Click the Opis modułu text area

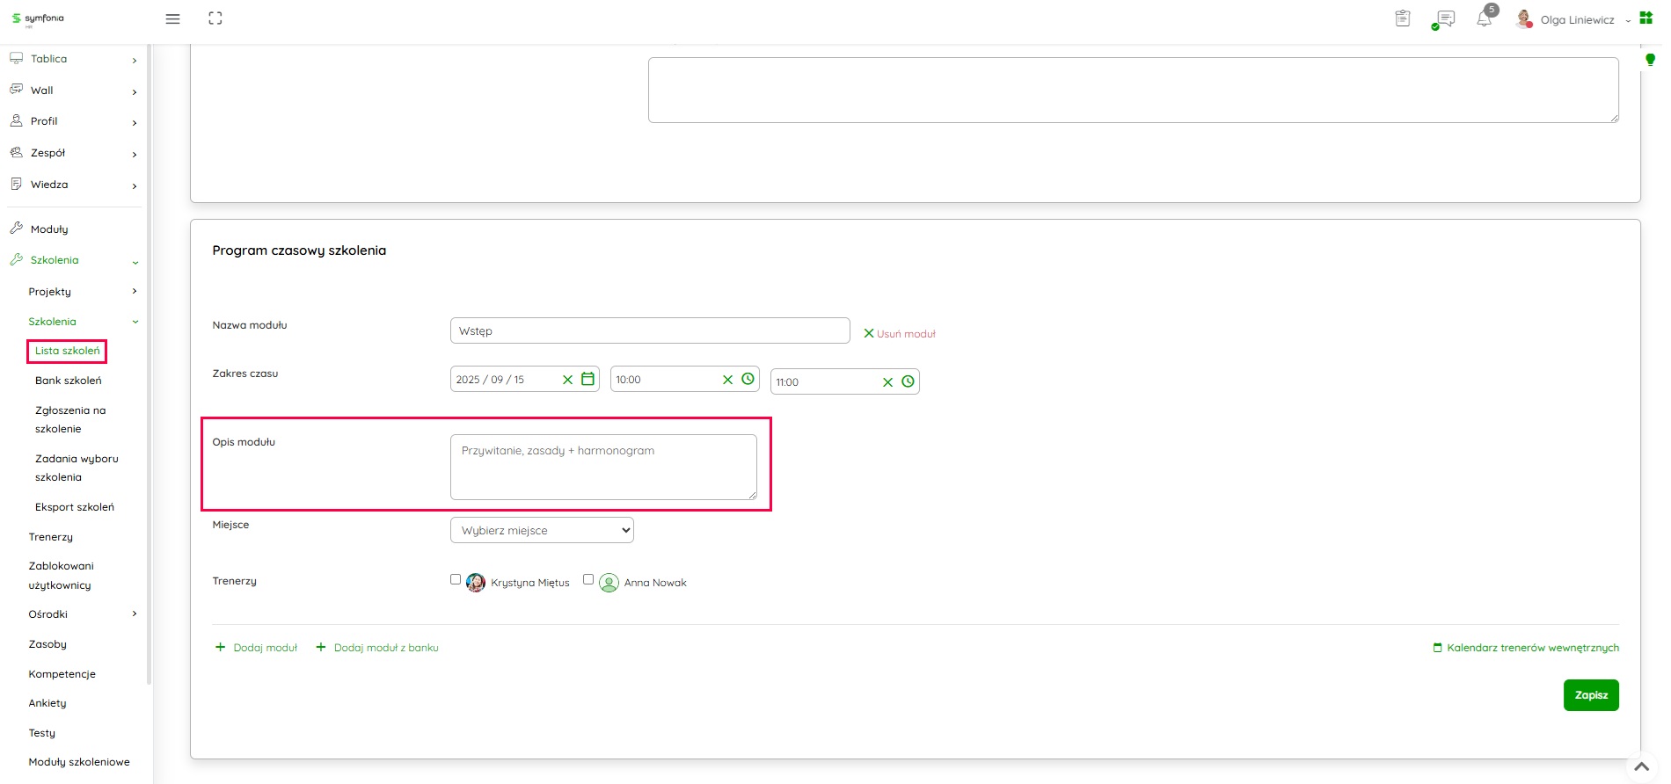(x=603, y=467)
